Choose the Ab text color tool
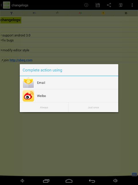Viewport: 138px width, 185px height. pos(80,13)
